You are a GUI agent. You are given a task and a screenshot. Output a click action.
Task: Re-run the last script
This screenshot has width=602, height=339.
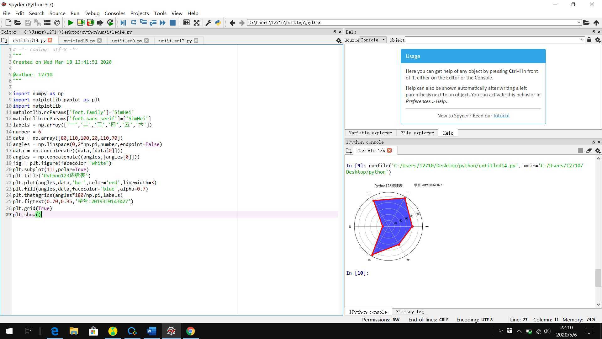(x=110, y=23)
